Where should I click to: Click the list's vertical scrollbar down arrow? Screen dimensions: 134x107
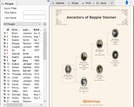[x=45, y=101]
